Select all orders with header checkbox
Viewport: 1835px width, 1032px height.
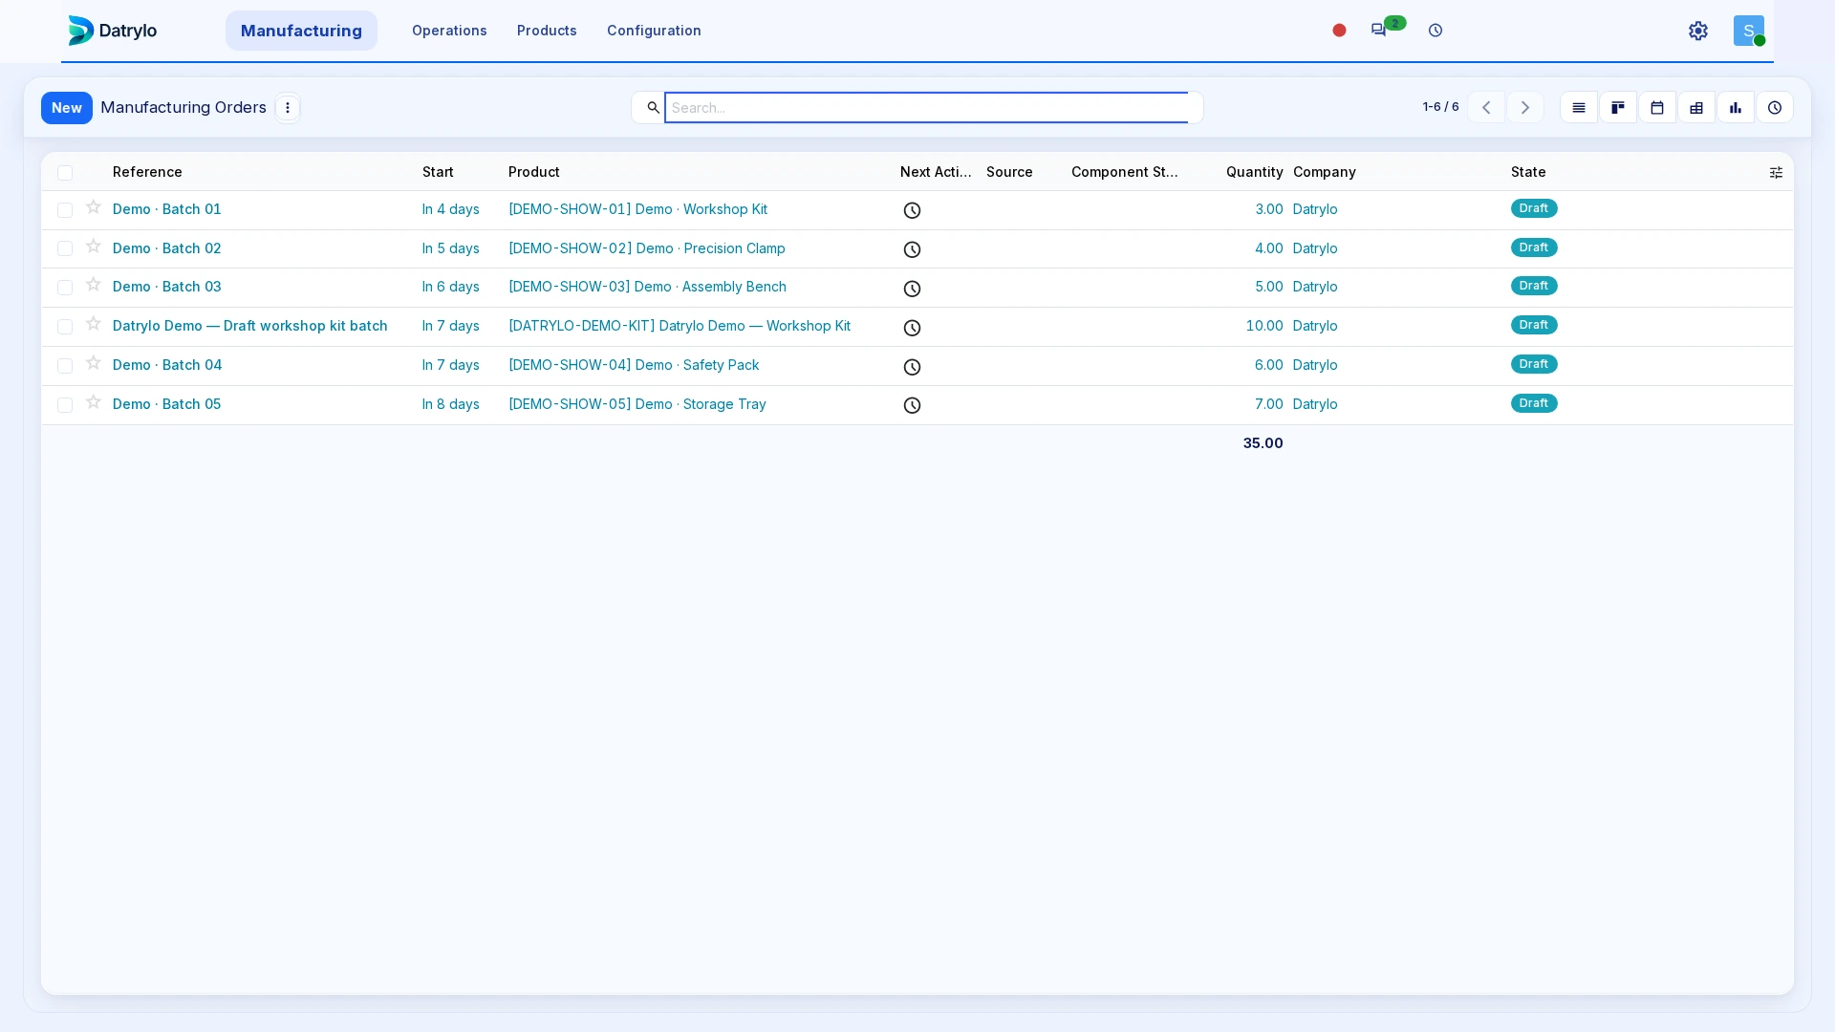(65, 173)
